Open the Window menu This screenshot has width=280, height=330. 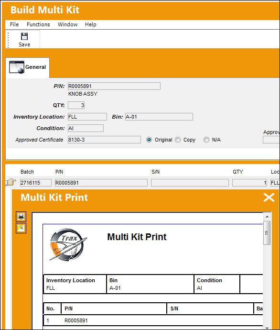(x=67, y=24)
